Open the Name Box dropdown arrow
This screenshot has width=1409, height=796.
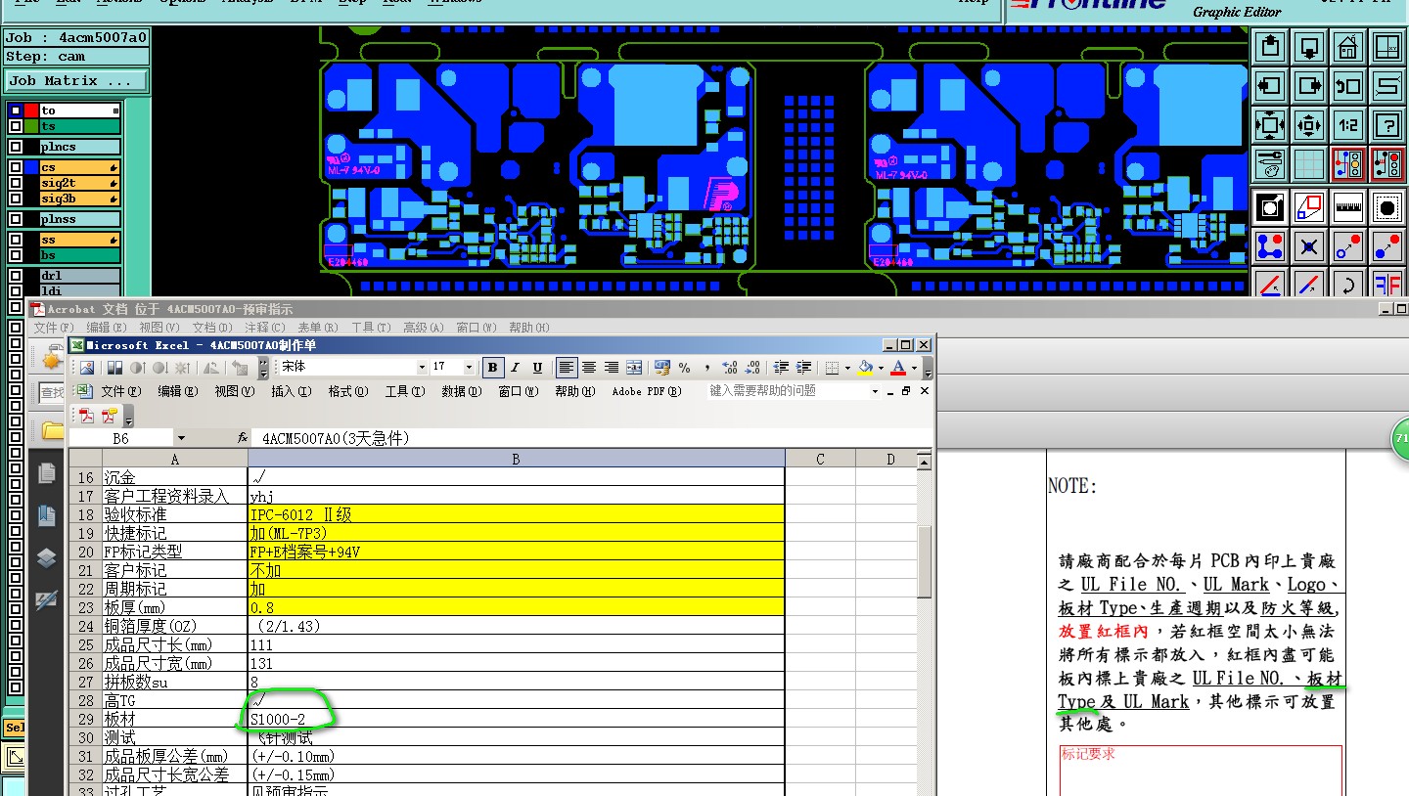tap(181, 438)
